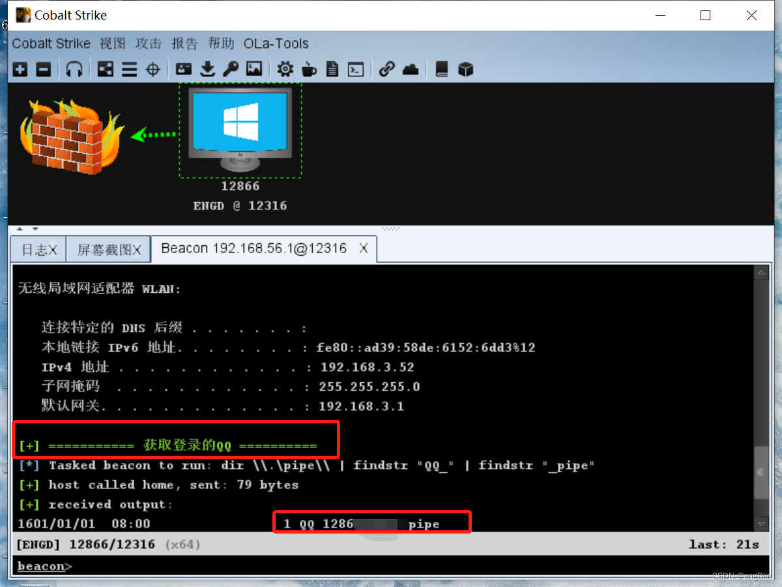Click the 'Tasked beacon to run' line

(x=306, y=466)
